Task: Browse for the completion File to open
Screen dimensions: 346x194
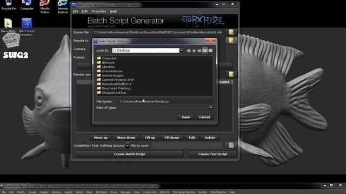Action: coord(231,145)
